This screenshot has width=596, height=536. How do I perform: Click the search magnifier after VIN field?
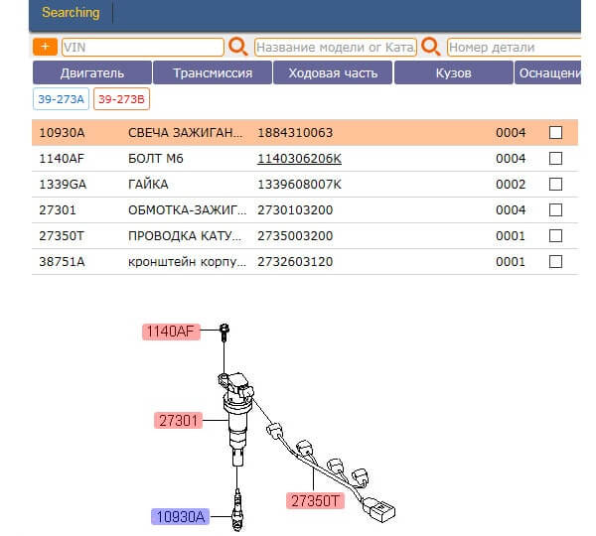pyautogui.click(x=238, y=47)
